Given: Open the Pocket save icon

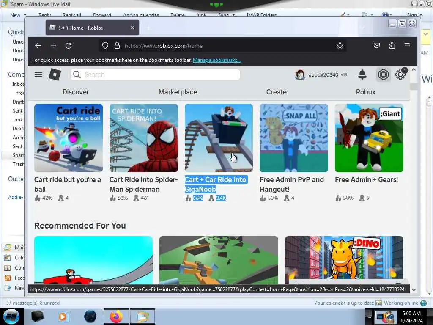Looking at the screenshot, I should coord(377,45).
